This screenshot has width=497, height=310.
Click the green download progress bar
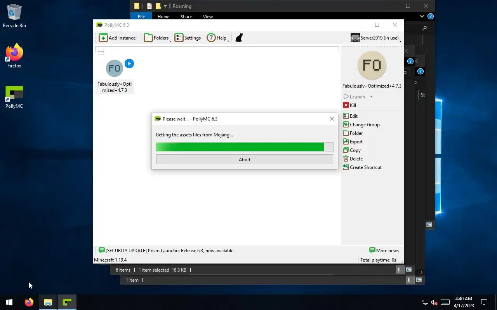pos(245,146)
